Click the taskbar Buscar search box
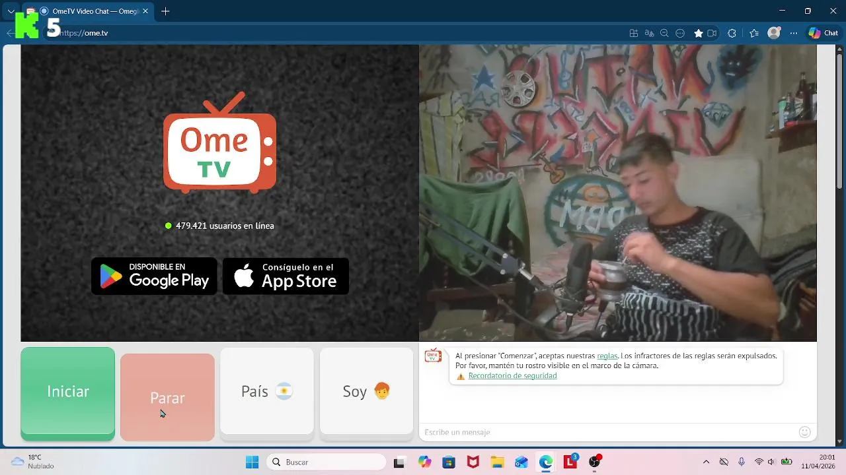This screenshot has height=475, width=846. (x=326, y=462)
